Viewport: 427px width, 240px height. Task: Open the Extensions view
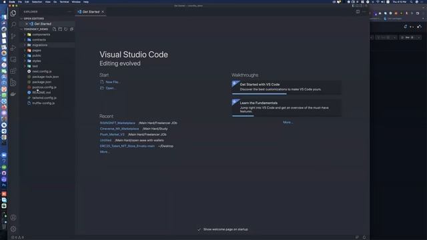[x=13, y=71]
